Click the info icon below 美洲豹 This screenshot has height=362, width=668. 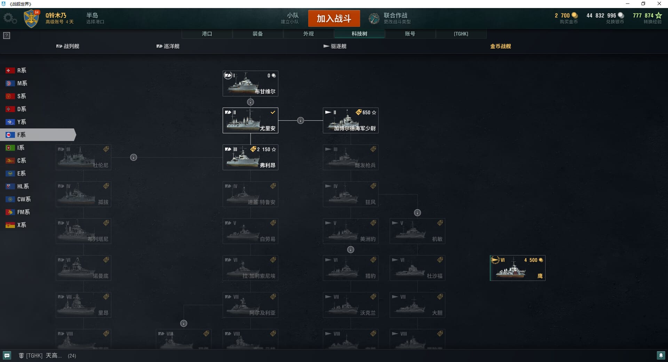351,250
